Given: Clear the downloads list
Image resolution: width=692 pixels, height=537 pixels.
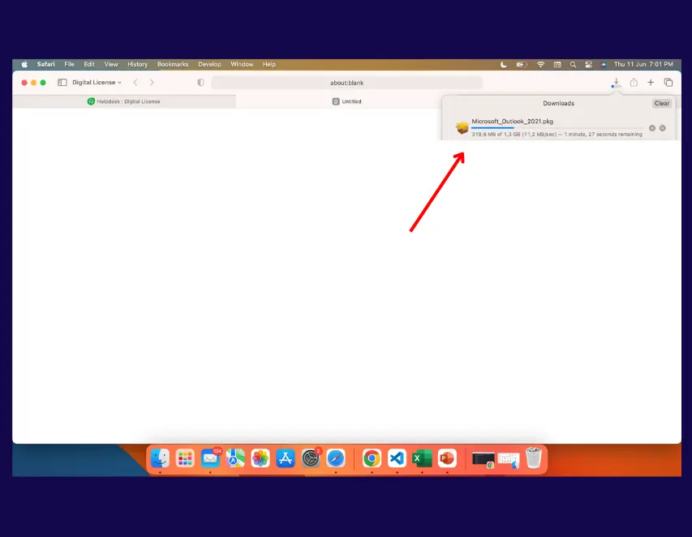Looking at the screenshot, I should [661, 103].
